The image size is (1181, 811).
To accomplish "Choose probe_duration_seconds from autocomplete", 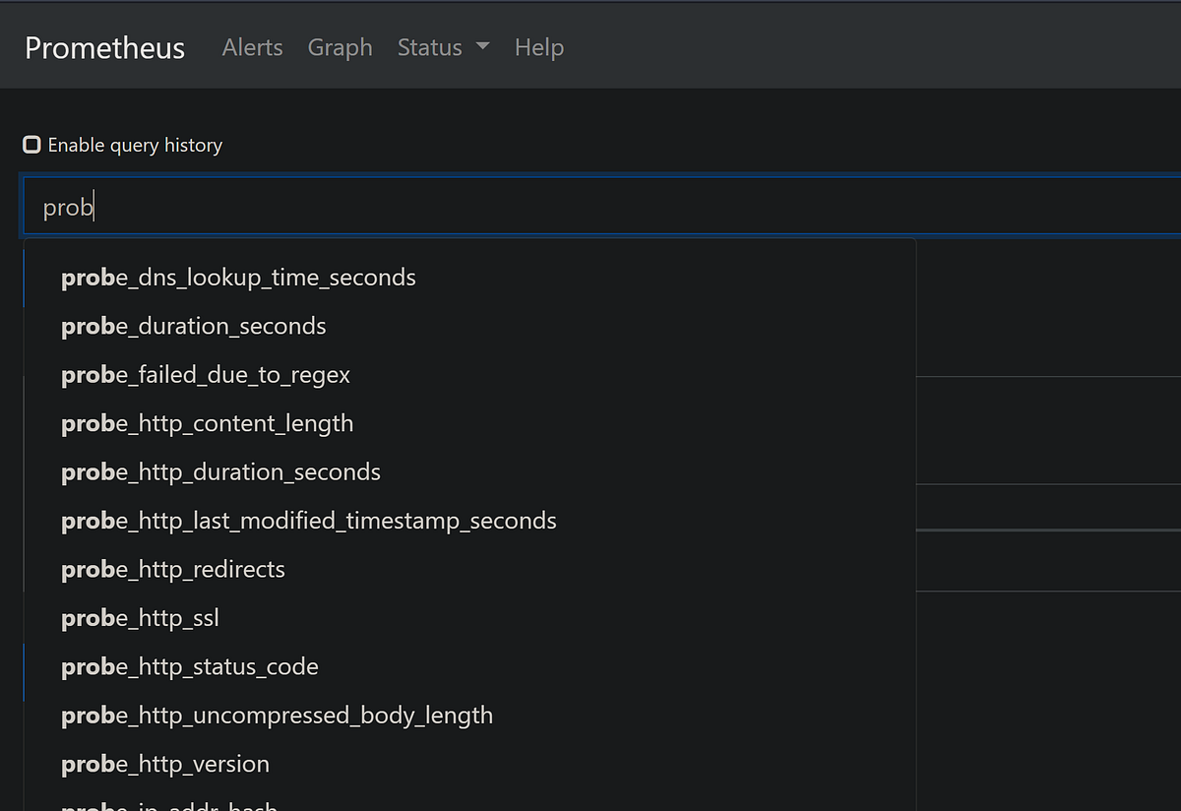I will [193, 326].
